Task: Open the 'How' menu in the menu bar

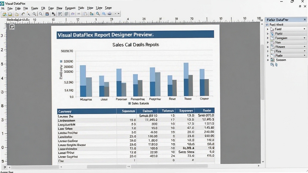Action: (90, 8)
